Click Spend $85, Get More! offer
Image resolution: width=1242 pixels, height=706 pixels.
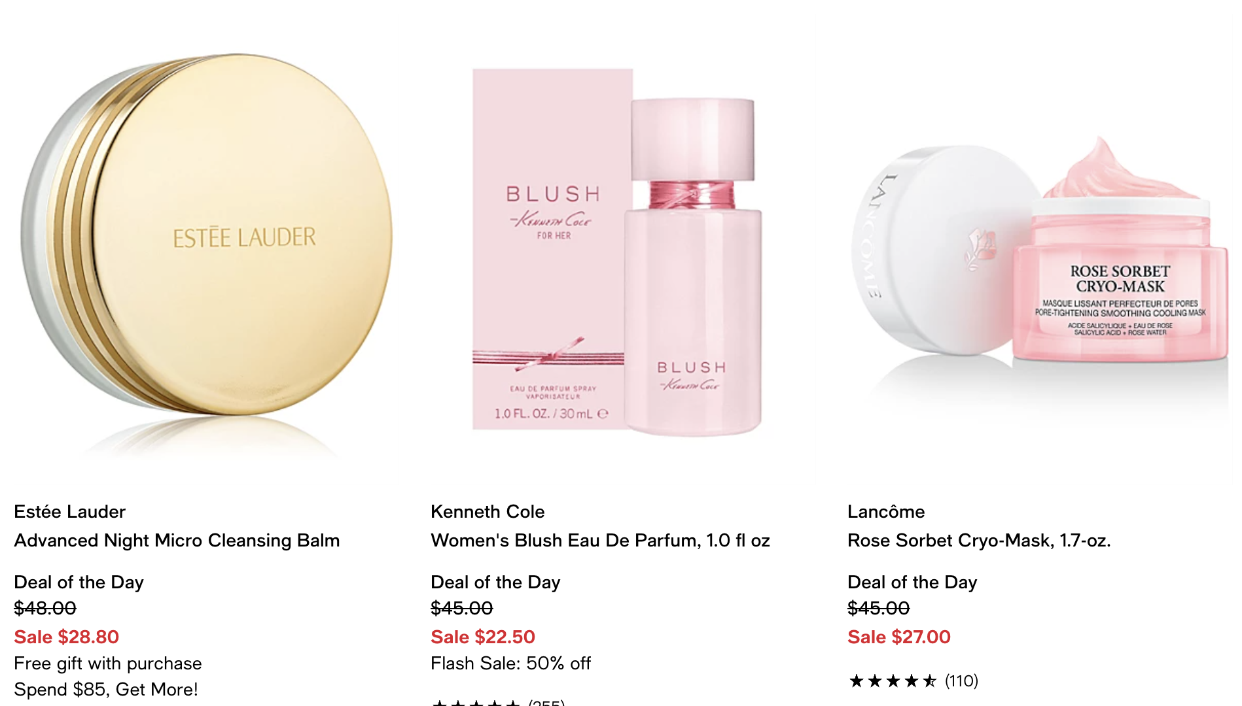pos(106,689)
